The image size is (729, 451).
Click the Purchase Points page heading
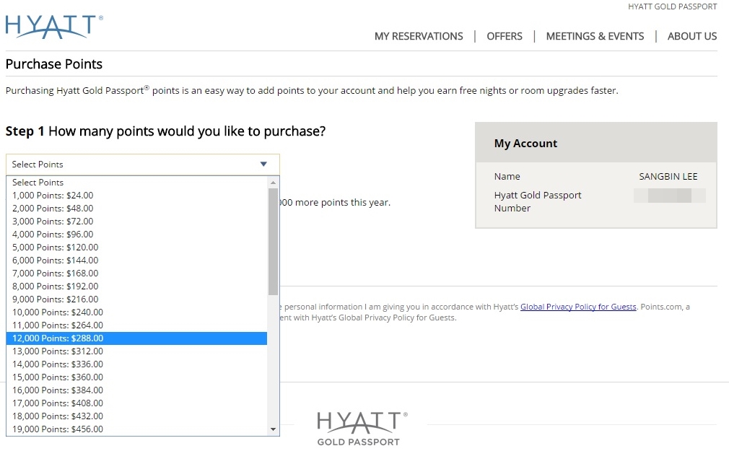pos(54,64)
